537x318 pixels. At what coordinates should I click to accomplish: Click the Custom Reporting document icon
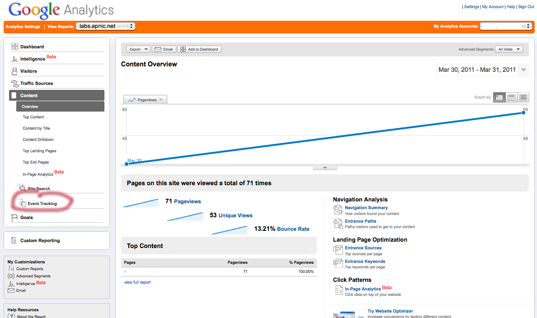[x=14, y=240]
